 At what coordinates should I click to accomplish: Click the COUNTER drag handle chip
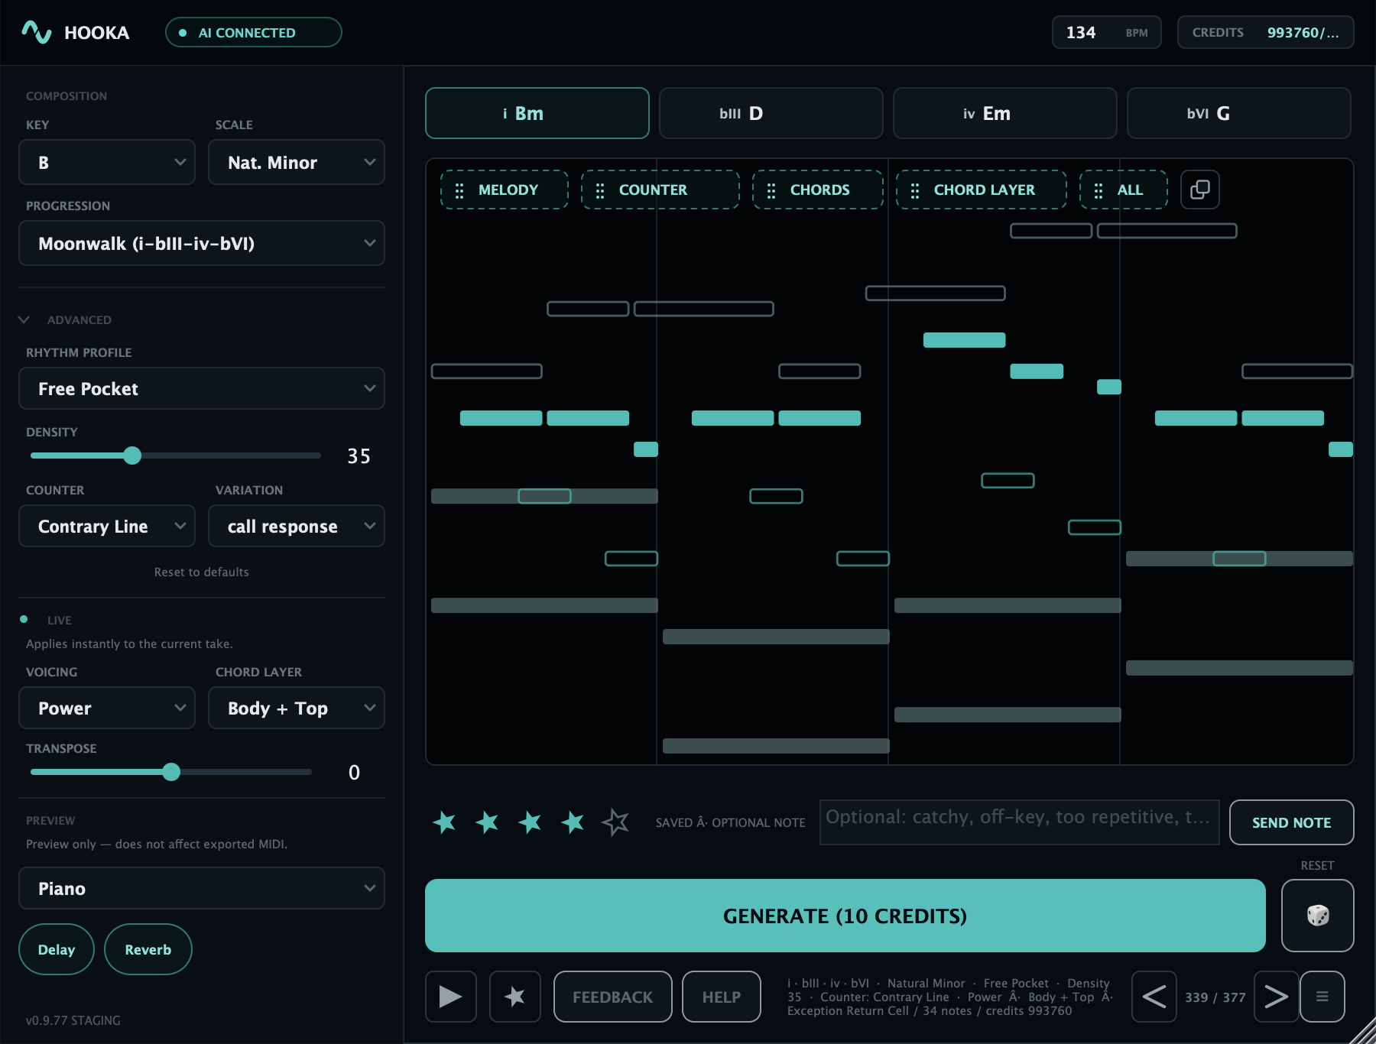[x=660, y=190]
